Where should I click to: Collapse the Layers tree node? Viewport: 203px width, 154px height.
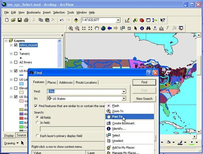coord(6,41)
